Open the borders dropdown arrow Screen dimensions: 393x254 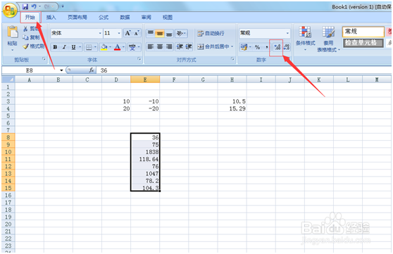[x=95, y=47]
